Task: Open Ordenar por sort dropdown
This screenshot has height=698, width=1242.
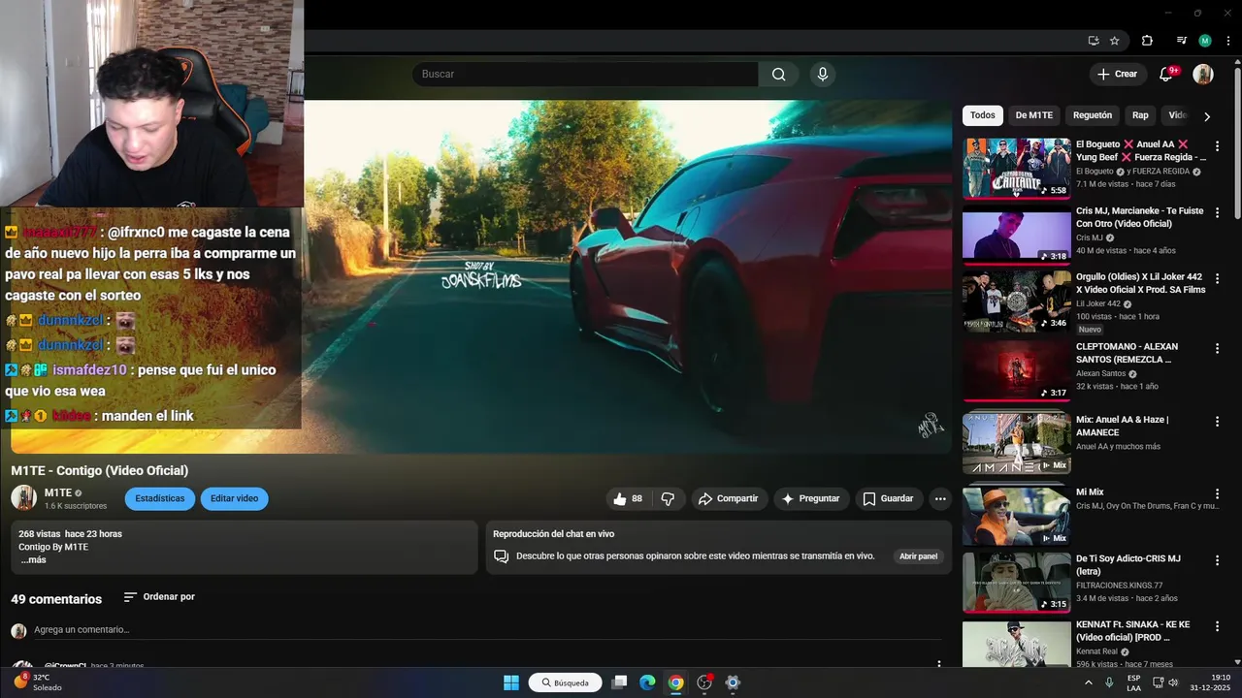Action: click(159, 597)
